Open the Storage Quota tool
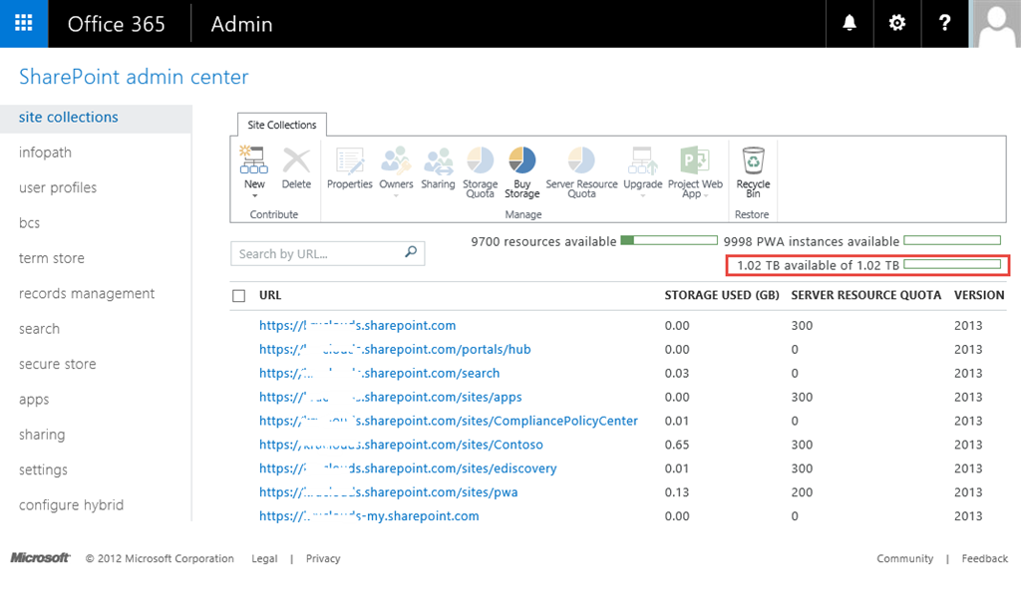 pos(480,171)
